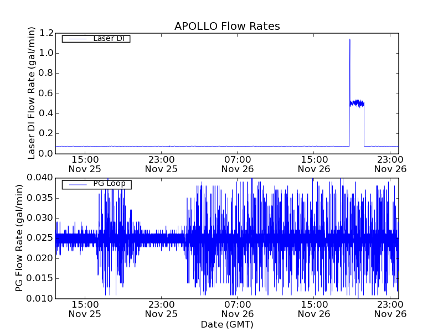Click the PG Flow Rate y-axis label
Viewport: 443px width, 332px height.
coord(19,238)
